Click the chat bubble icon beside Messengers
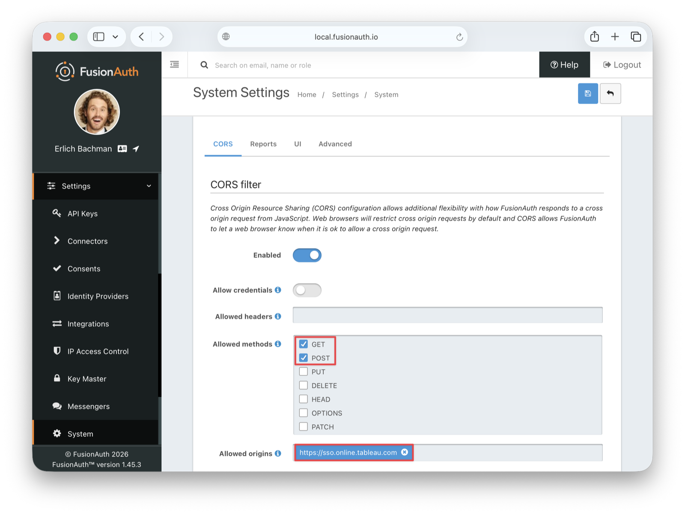The width and height of the screenshot is (685, 514). tap(57, 406)
